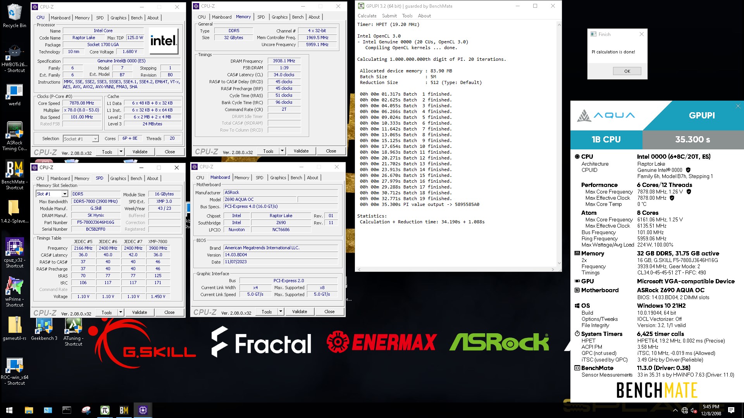This screenshot has width=744, height=418.
Task: Switch to GPUPI taskbar icon
Action: coord(105,410)
